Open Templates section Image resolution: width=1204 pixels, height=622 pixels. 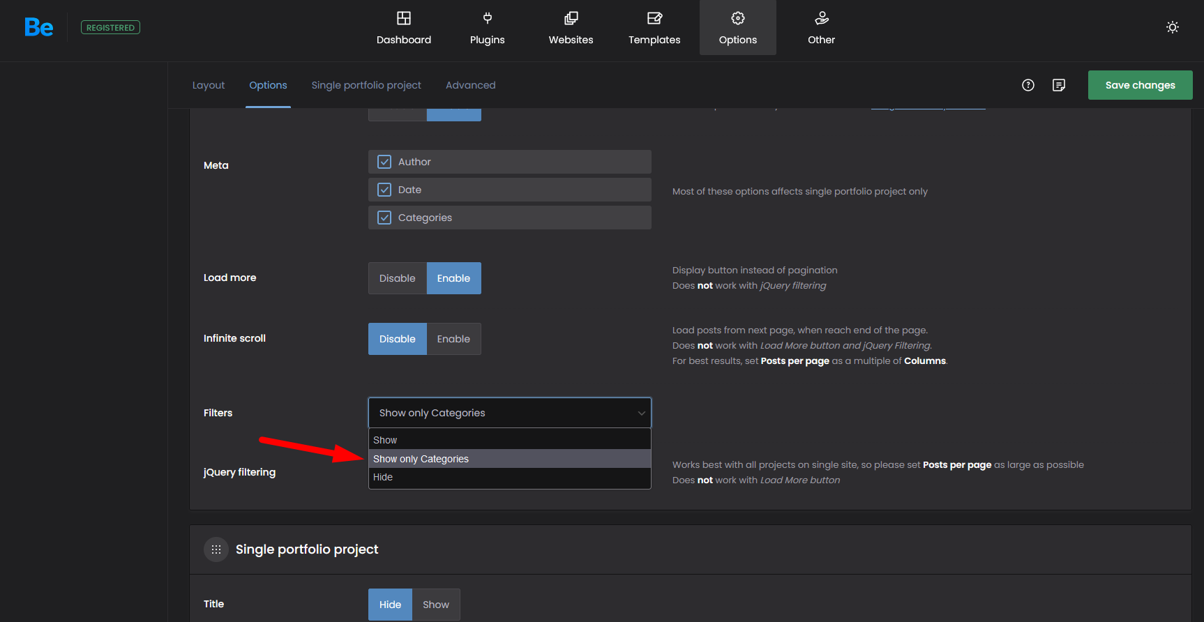tap(654, 28)
